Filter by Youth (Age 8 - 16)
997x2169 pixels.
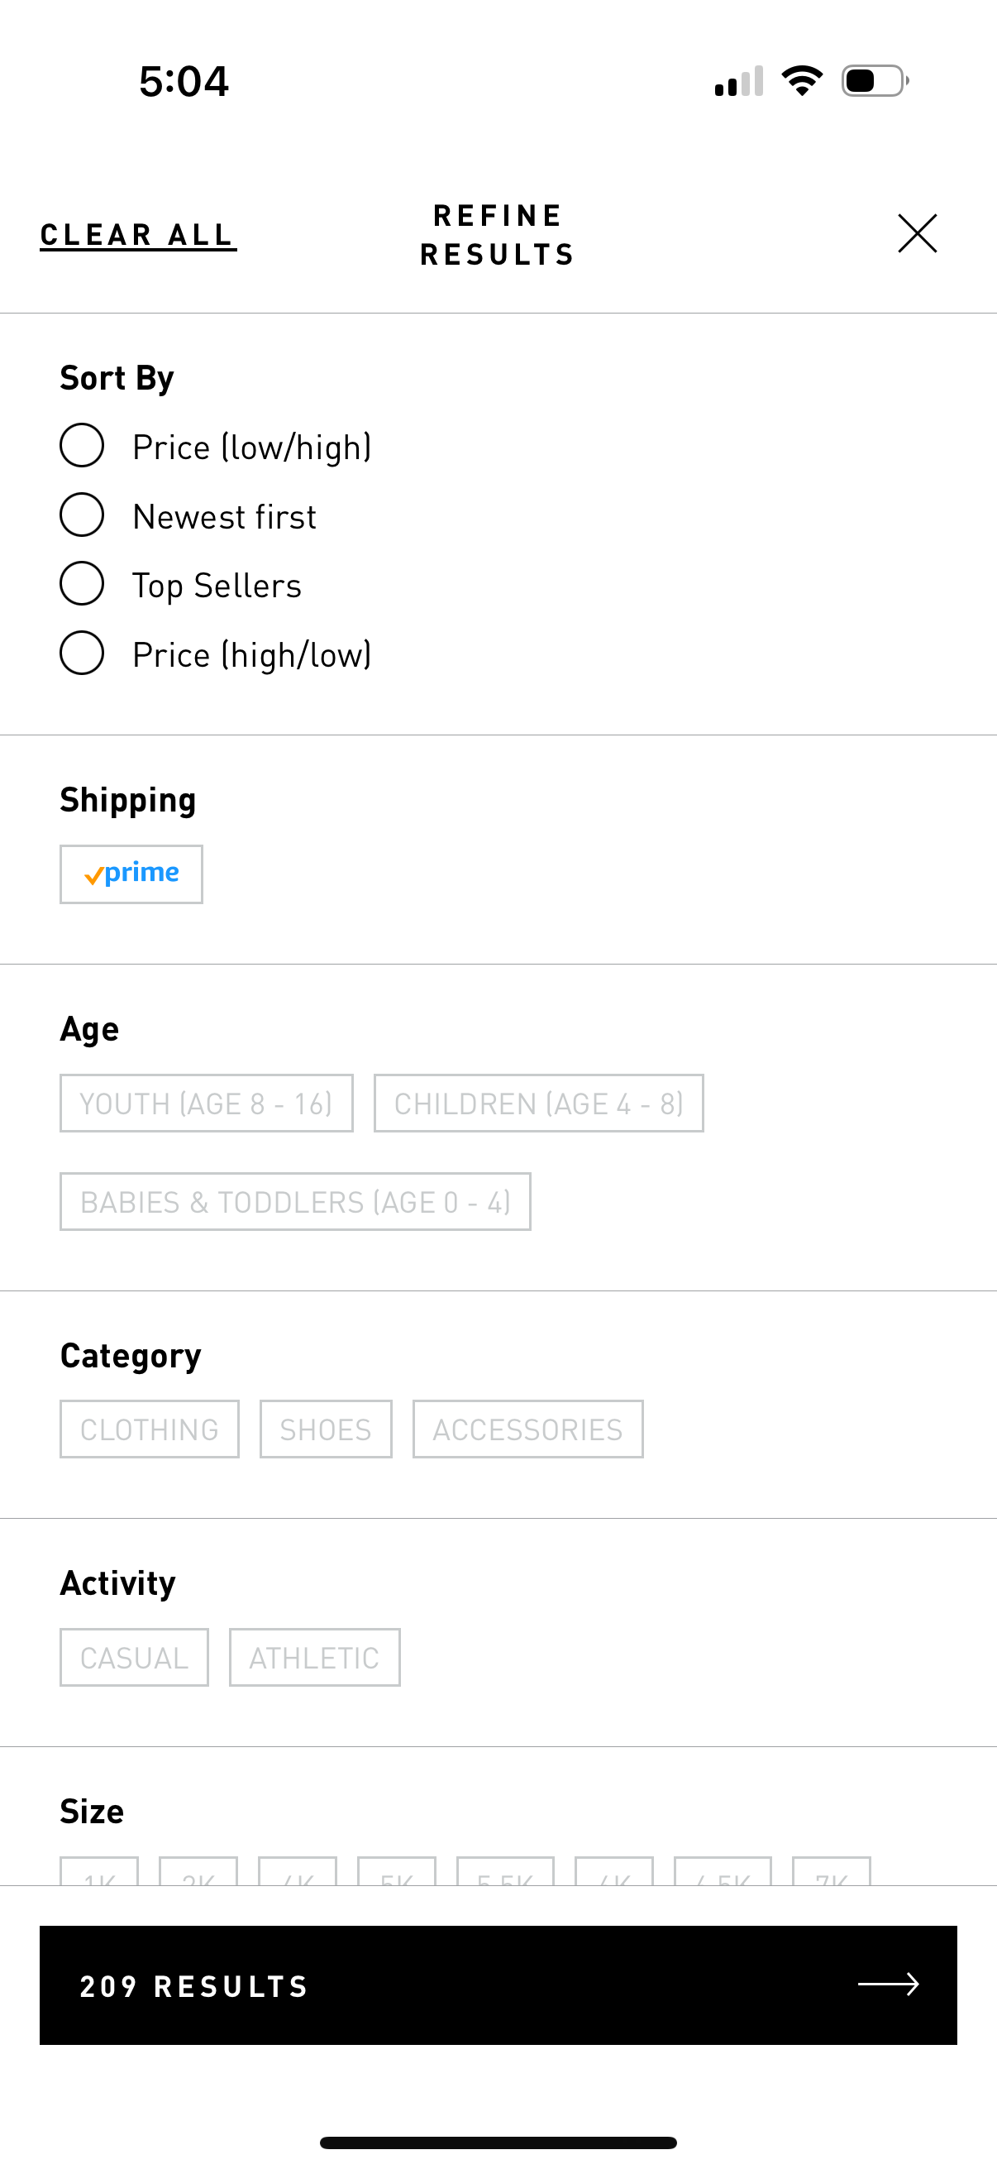[x=205, y=1103]
